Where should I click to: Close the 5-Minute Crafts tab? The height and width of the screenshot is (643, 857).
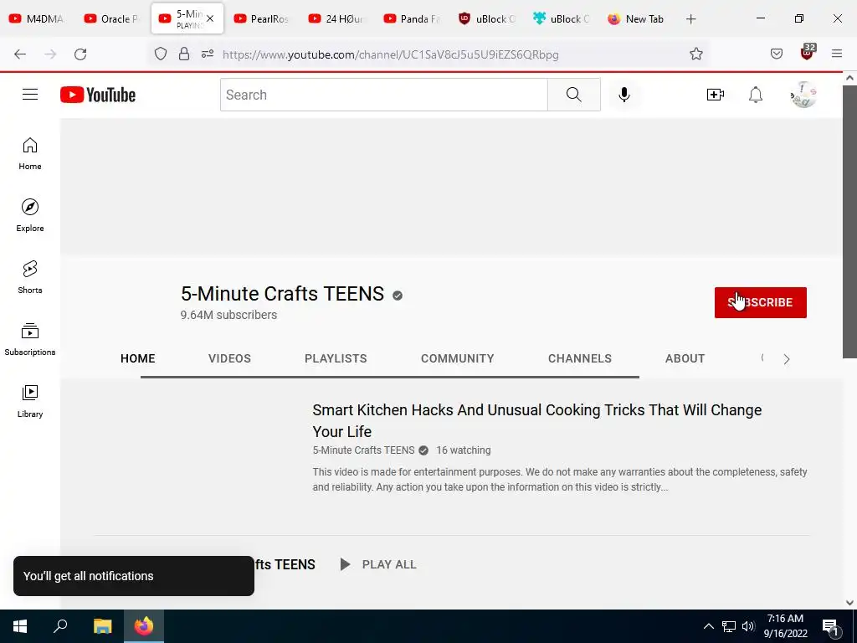coord(210,18)
